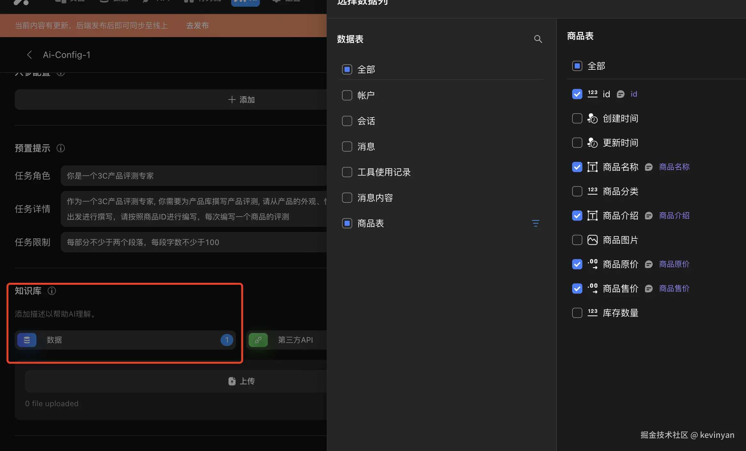Viewport: 746px width, 451px height.
Task: Click the green 第三方API link icon
Action: click(258, 340)
